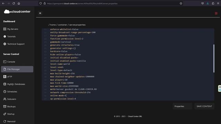Click the browser back arrow
The image size is (221, 124).
point(3,3)
